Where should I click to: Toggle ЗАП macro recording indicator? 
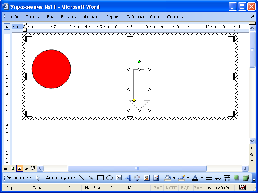point(158,188)
